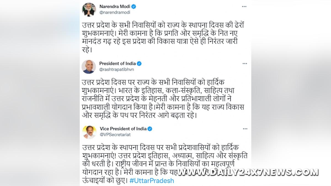331x186 pixels.
Task: Open Vice President of India's avatar
Action: (89, 132)
